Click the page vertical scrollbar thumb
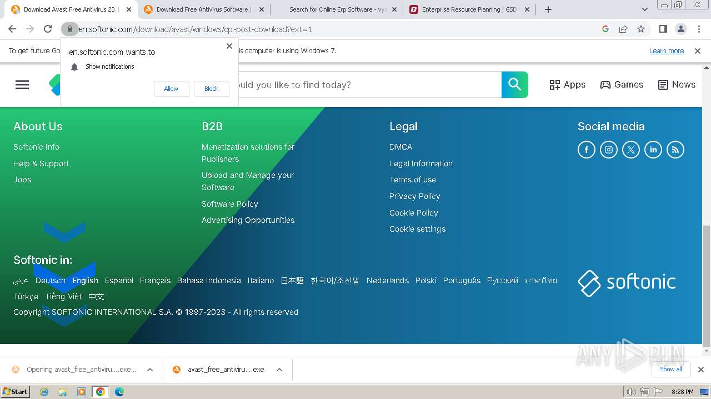 [x=707, y=285]
